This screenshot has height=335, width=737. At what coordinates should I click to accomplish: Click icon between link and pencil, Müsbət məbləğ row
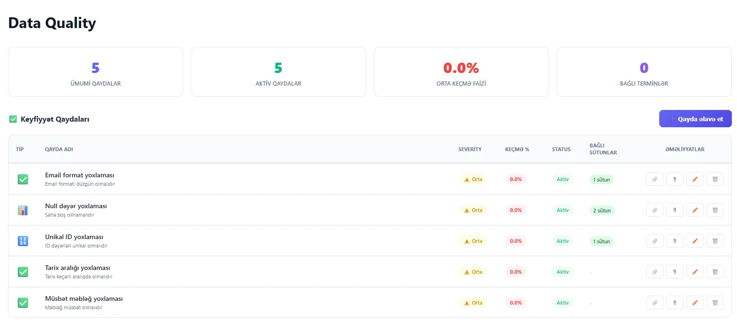coord(675,303)
